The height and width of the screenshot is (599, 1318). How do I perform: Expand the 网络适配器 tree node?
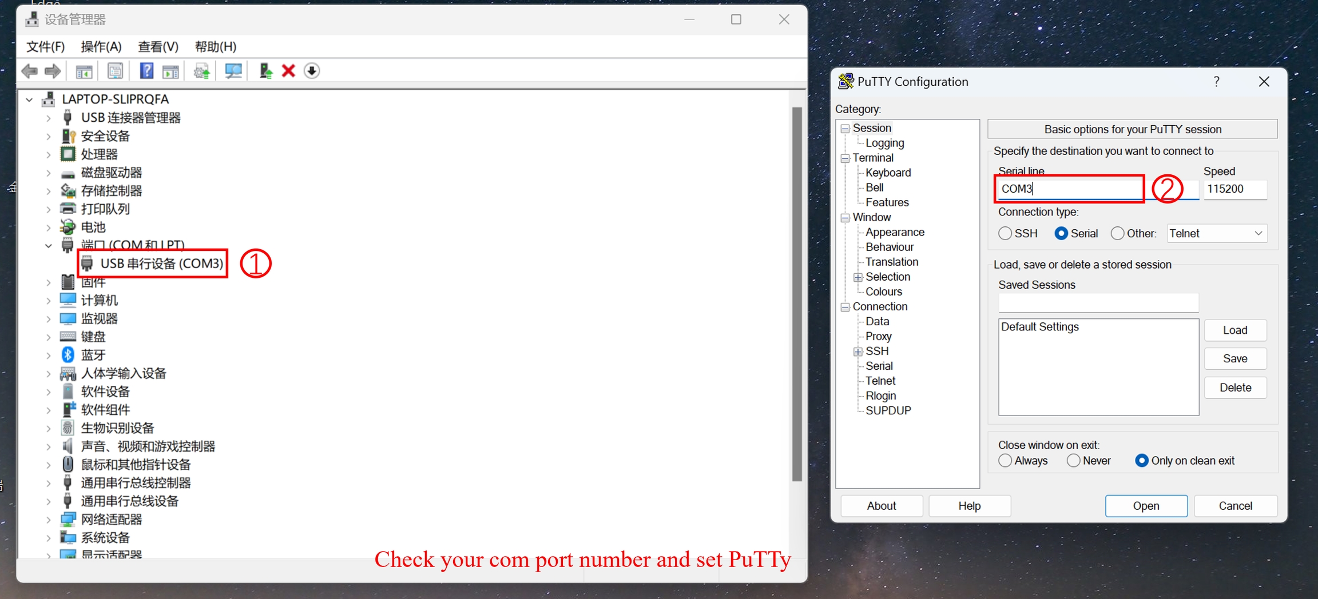(x=49, y=519)
